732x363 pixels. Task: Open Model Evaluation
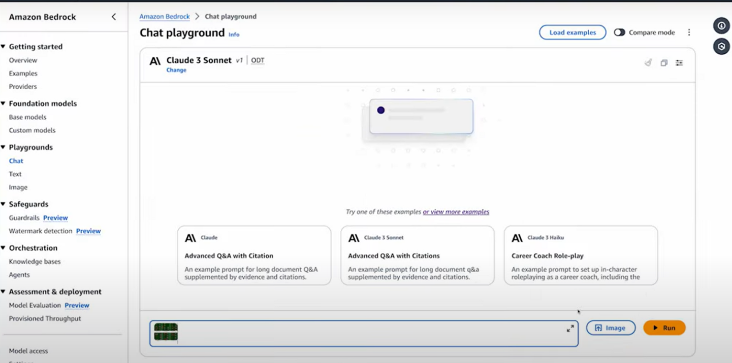pyautogui.click(x=35, y=305)
